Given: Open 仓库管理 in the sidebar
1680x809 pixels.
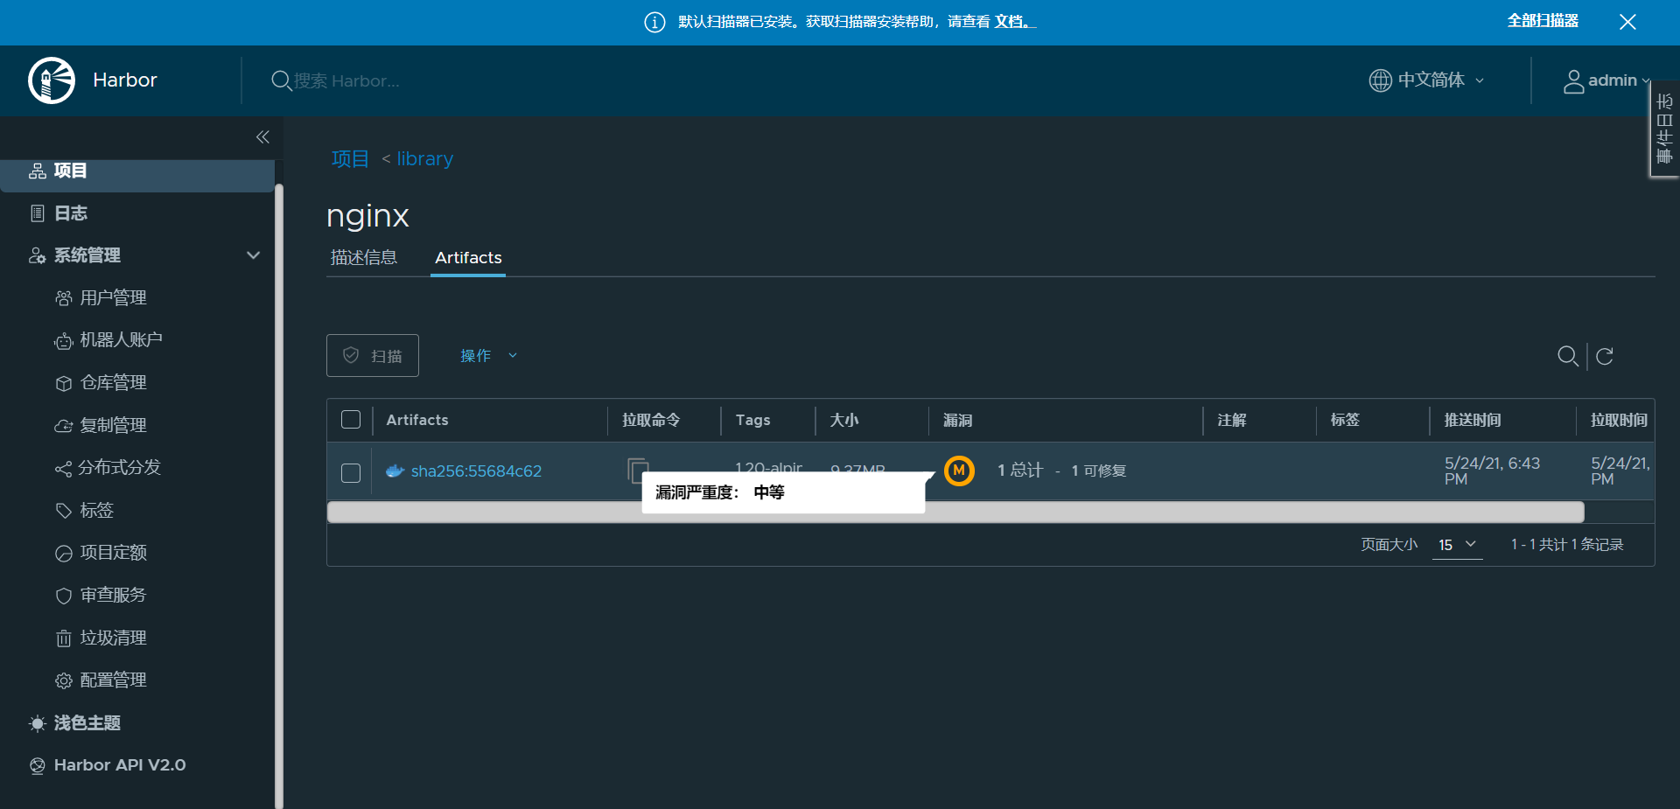Looking at the screenshot, I should 114,383.
